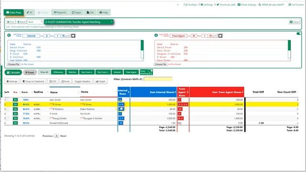This screenshot has width=306, height=172.
Task: Edit the right table name field Trans Agent
Action: tap(178, 36)
